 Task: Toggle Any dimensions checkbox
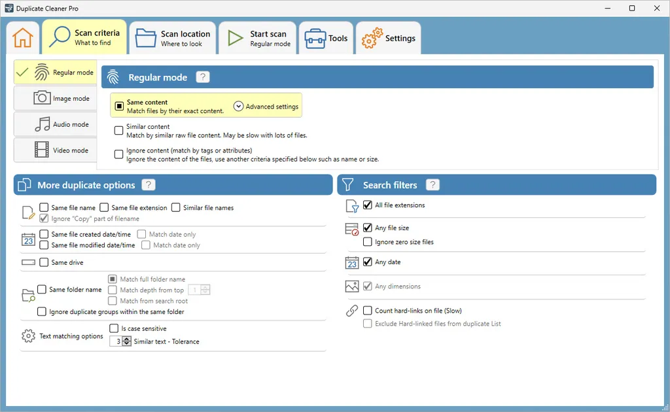[368, 286]
